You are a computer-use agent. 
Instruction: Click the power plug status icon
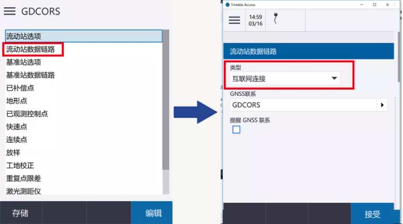click(277, 19)
